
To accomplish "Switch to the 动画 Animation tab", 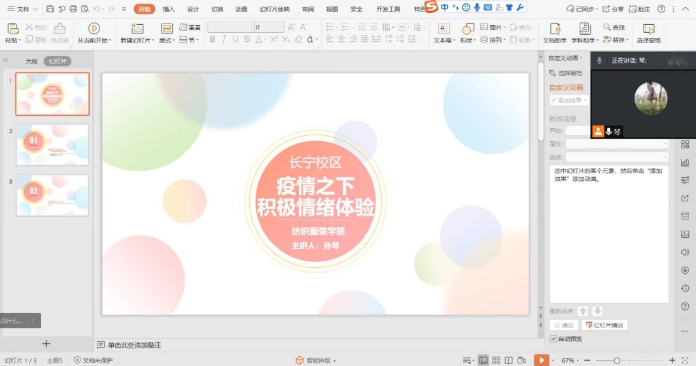I will [x=241, y=9].
